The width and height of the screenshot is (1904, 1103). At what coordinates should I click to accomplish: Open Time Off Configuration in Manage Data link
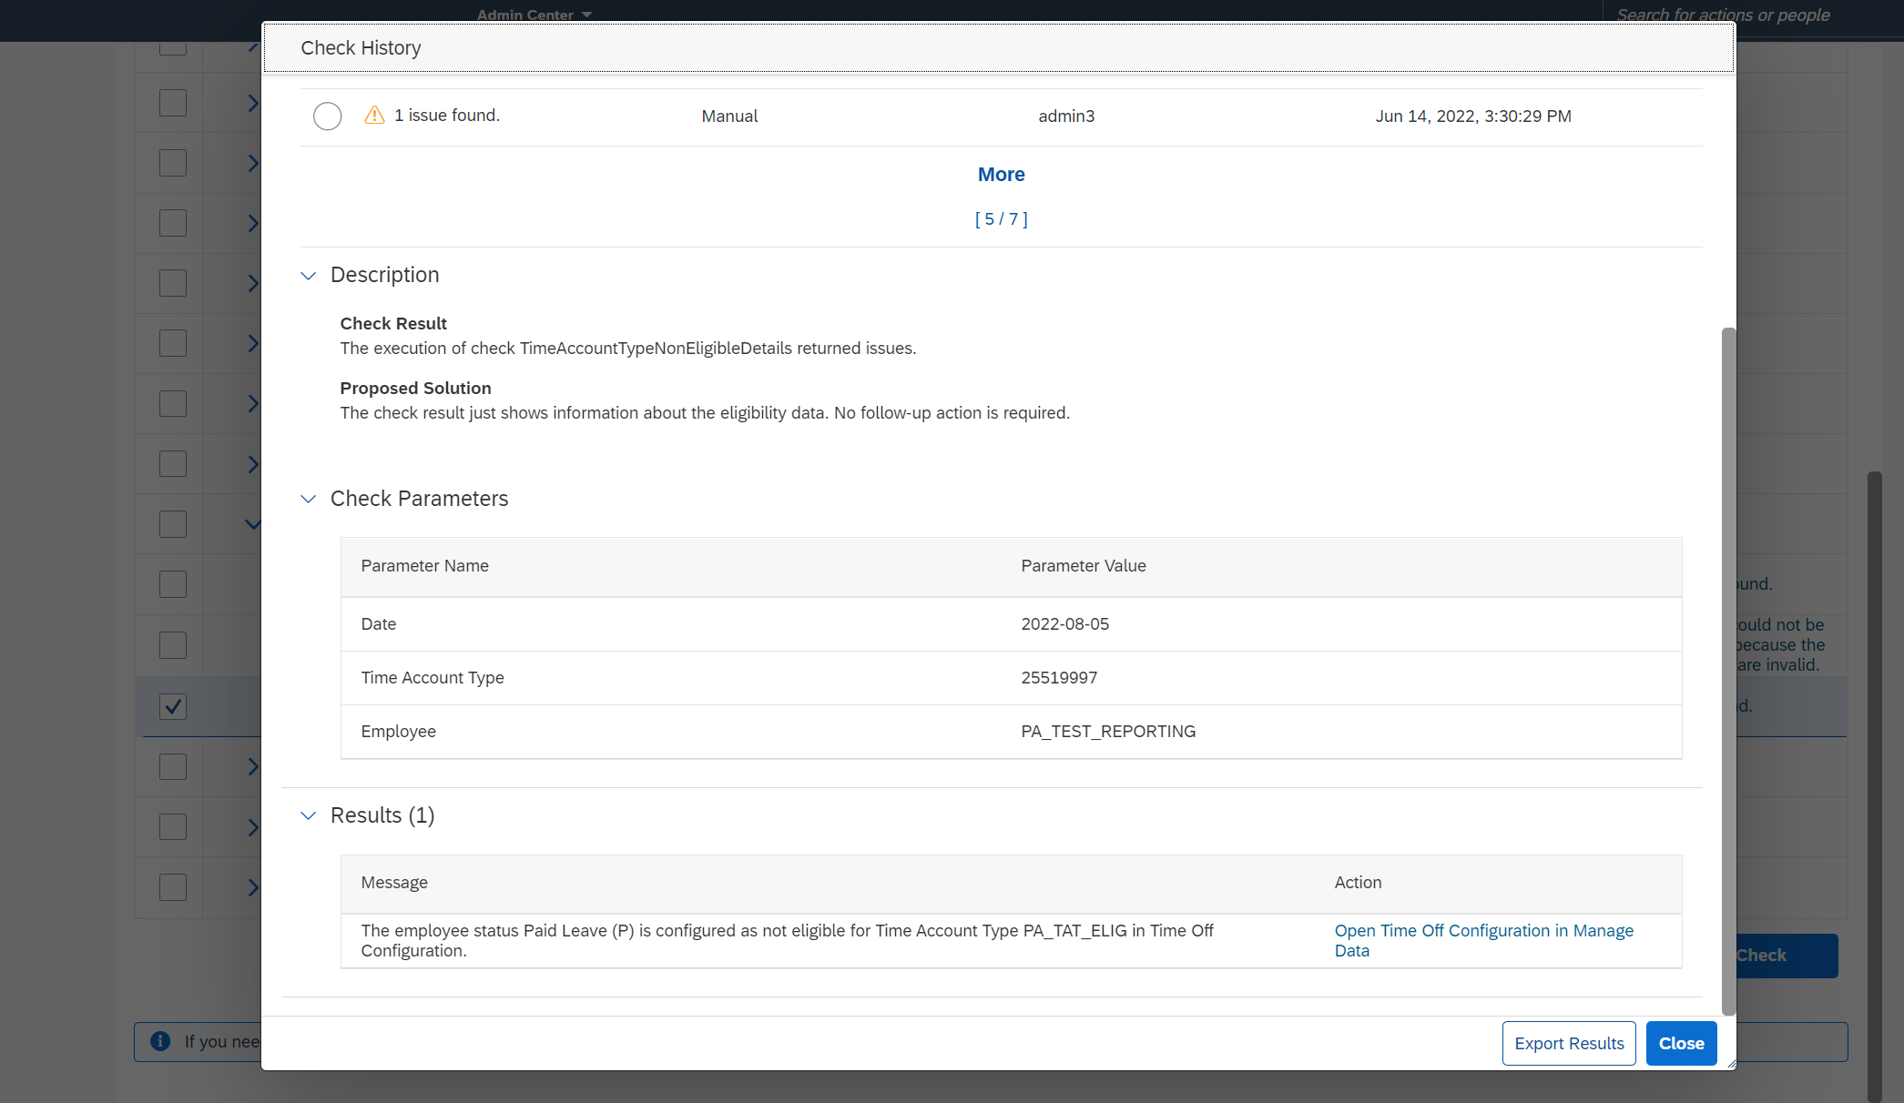(1483, 941)
